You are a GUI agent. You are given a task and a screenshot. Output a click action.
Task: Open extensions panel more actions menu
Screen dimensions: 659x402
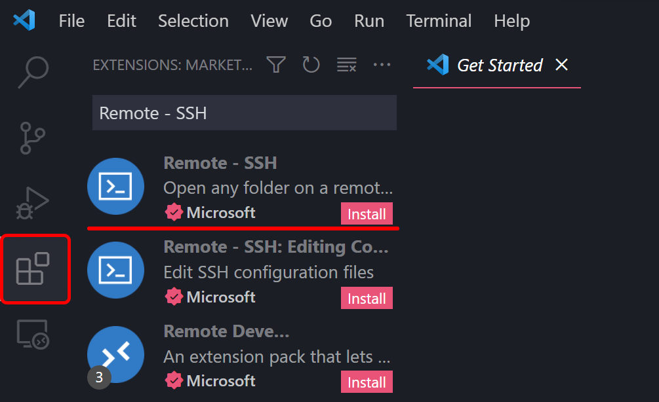point(382,65)
